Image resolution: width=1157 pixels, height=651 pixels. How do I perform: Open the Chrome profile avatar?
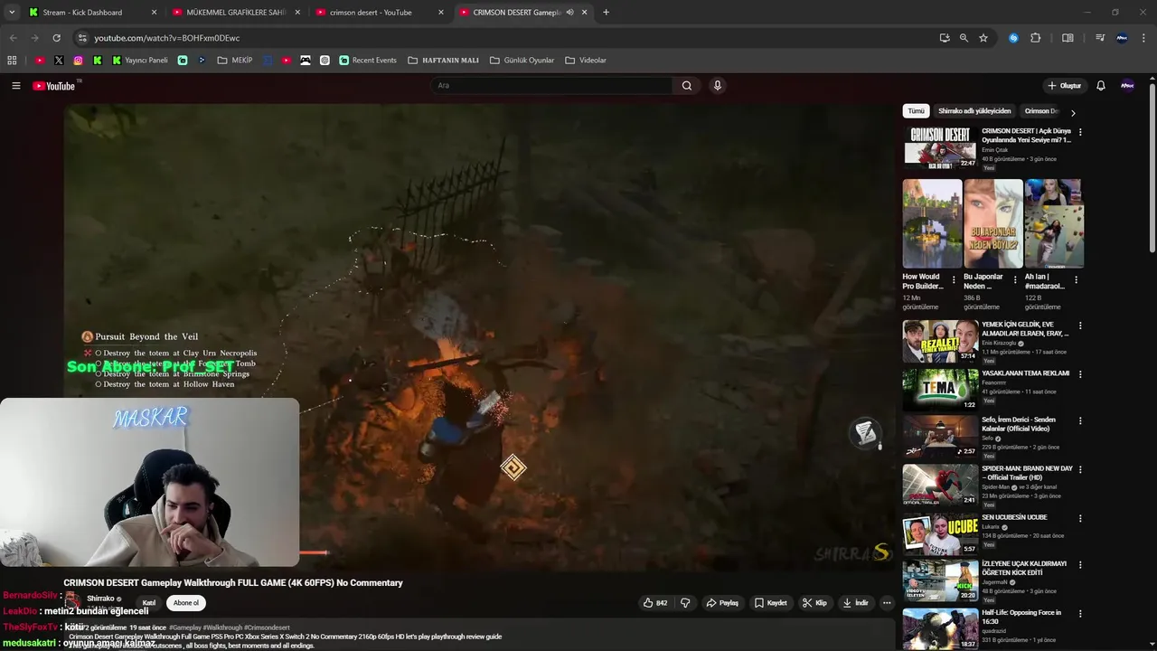click(1122, 38)
